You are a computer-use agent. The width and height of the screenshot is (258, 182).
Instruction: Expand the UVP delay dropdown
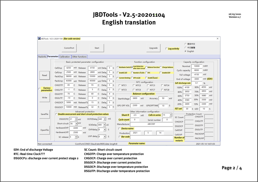pos(105,136)
